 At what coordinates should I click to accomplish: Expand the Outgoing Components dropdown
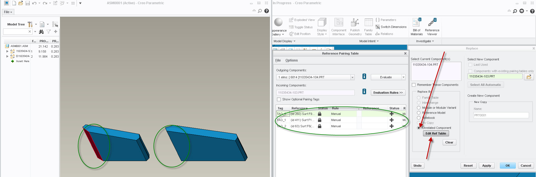pyautogui.click(x=352, y=77)
